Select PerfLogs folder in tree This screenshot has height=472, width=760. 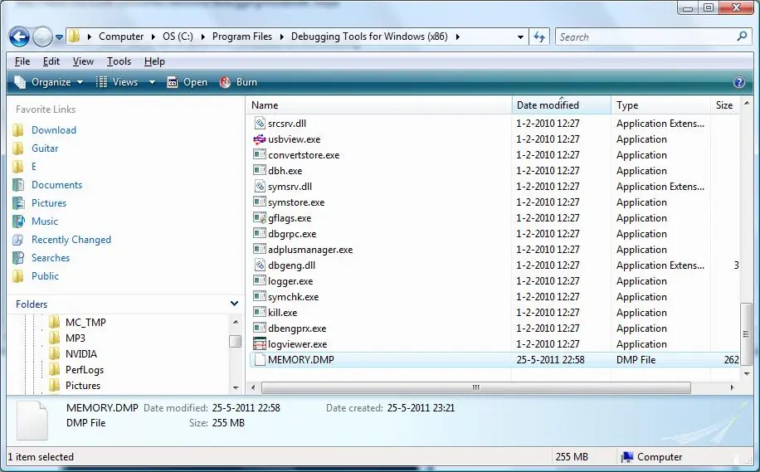coord(85,370)
